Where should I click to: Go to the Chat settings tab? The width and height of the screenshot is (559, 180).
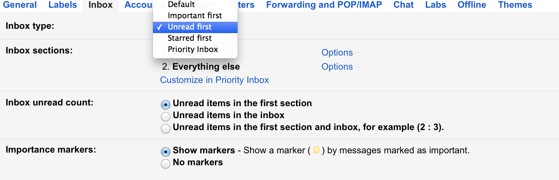(x=403, y=5)
